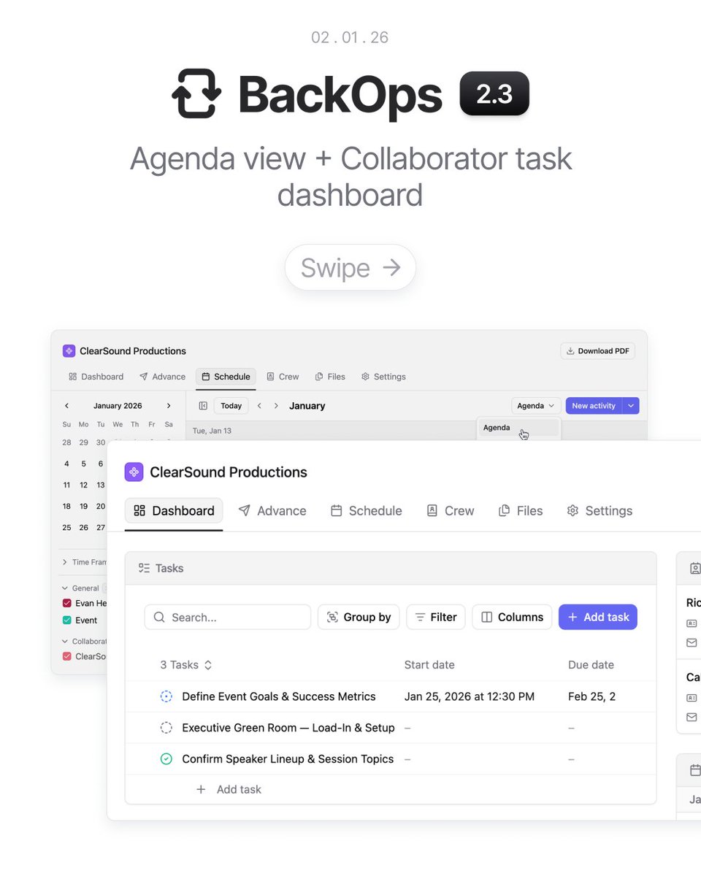Open Dashboard tab in back Schedule window
Screen dimensions: 701x876
tap(96, 377)
